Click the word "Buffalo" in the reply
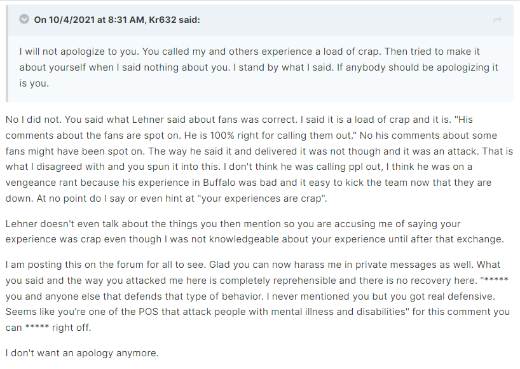This screenshot has width=520, height=369. tap(219, 183)
